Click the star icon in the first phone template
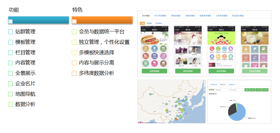 pos(154,49)
